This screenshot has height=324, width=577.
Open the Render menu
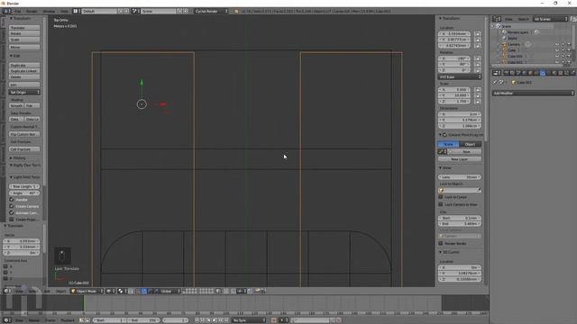click(x=32, y=12)
